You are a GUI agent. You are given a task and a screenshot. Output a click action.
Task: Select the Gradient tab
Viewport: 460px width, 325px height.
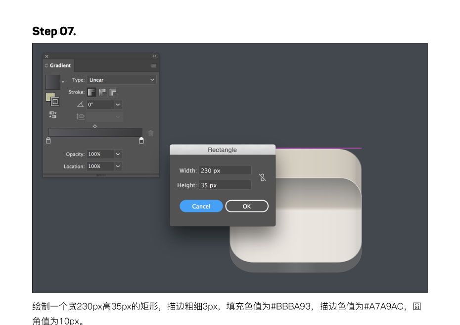click(58, 65)
